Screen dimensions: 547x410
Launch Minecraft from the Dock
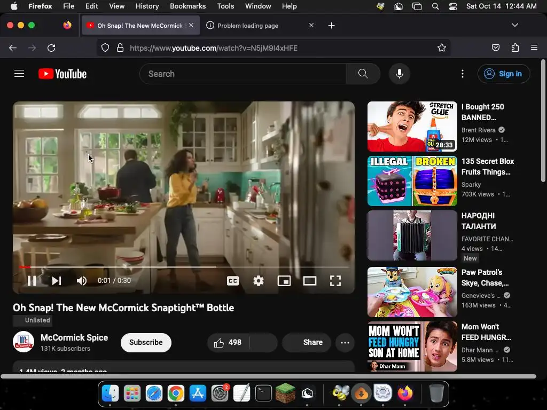(285, 393)
